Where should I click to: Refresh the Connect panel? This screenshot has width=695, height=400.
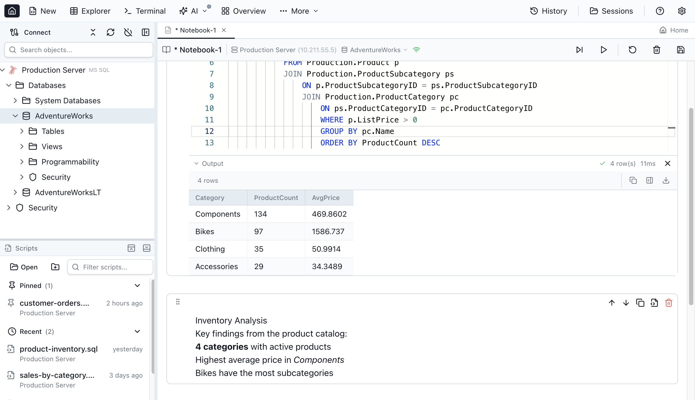pyautogui.click(x=111, y=32)
